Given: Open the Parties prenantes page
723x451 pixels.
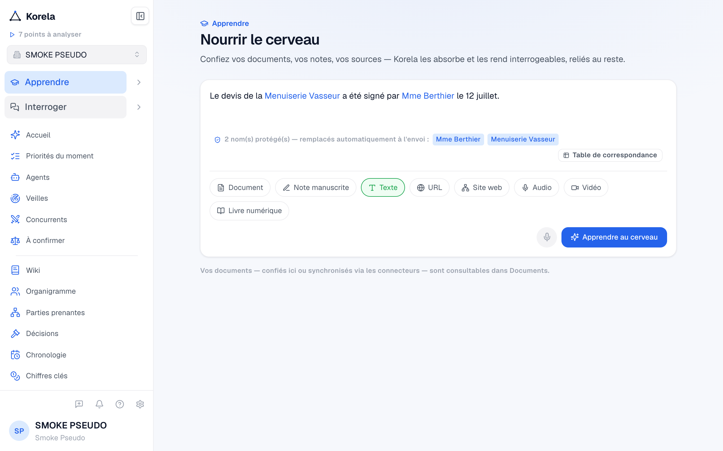Looking at the screenshot, I should (55, 313).
